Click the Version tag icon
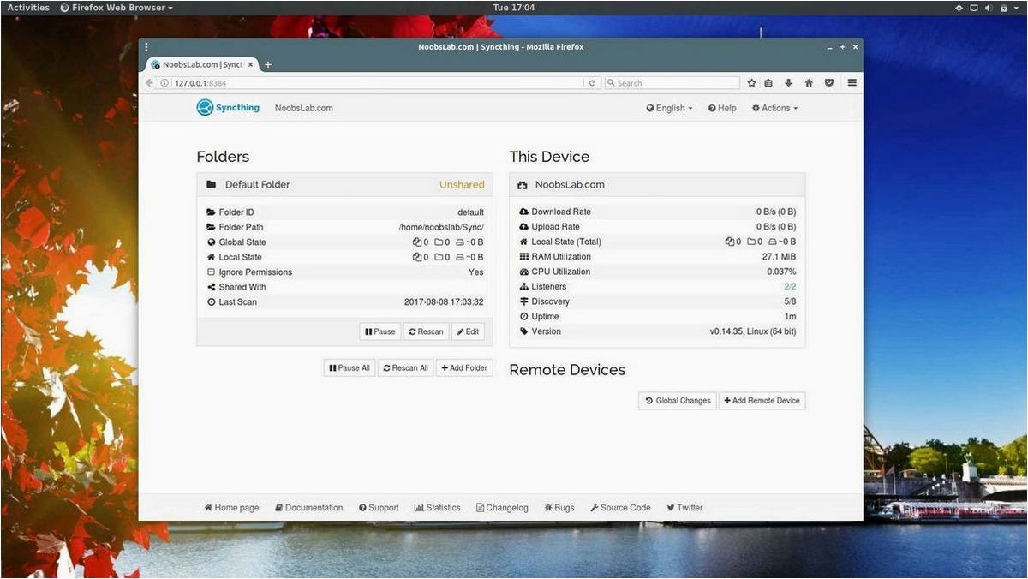The height and width of the screenshot is (579, 1028). (524, 331)
